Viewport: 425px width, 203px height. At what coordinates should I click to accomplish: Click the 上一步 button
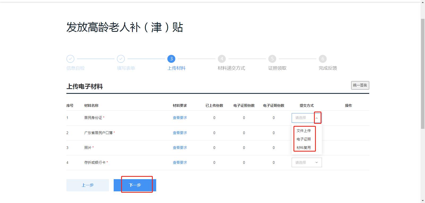(88, 185)
